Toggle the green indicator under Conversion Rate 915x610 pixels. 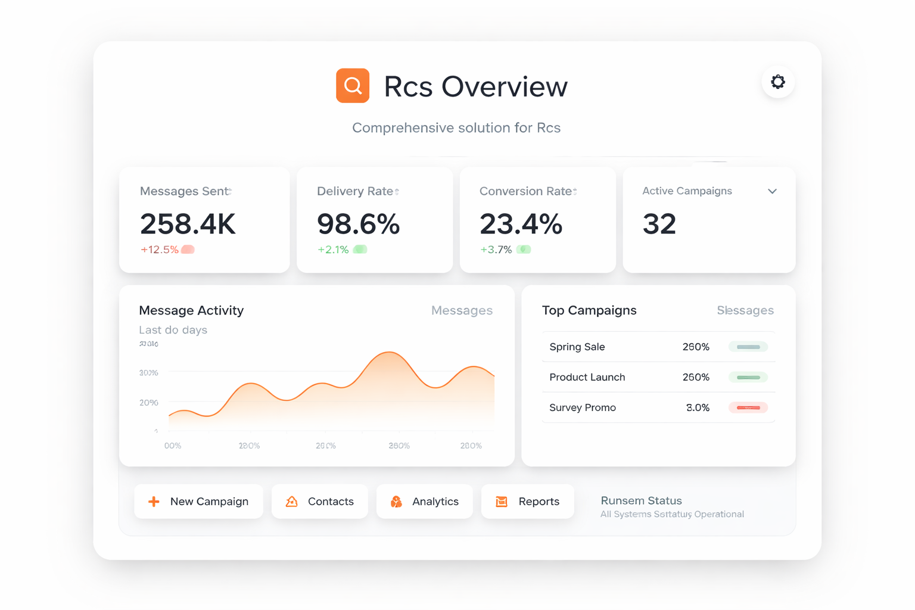tap(524, 250)
